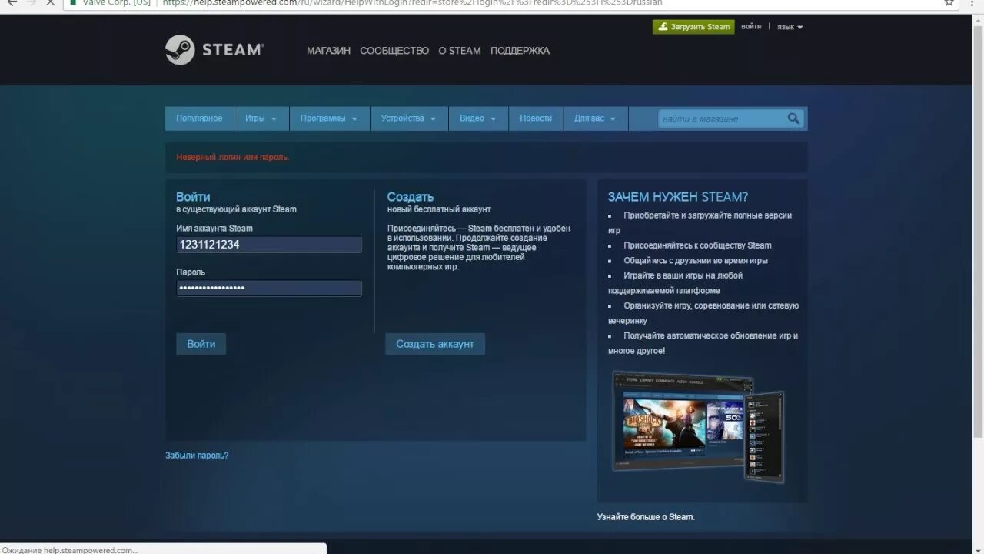Viewport: 984px width, 554px height.
Task: Open Поддержка menu
Action: [x=520, y=51]
